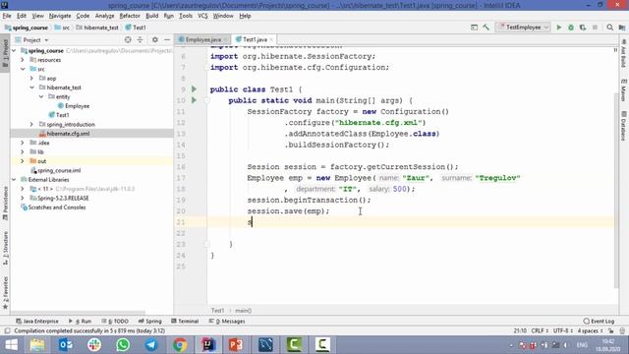Open the Refactor menu
Screen dimensions: 629x354
click(x=130, y=16)
